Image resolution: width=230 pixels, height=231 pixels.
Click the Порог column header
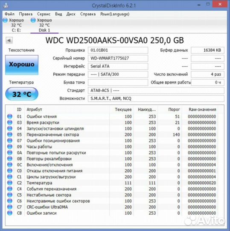click(x=169, y=110)
